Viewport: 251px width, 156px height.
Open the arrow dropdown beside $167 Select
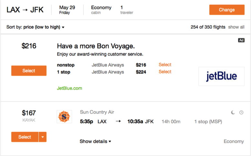click(x=43, y=137)
